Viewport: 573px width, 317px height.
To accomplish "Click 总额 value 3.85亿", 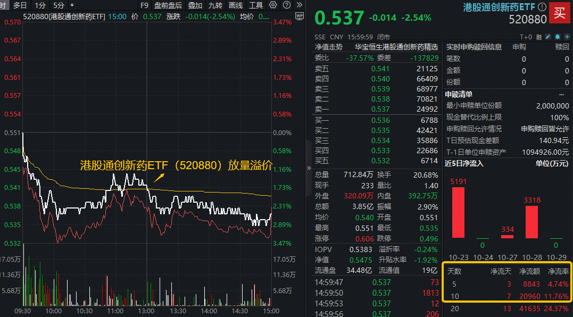I will (x=362, y=206).
